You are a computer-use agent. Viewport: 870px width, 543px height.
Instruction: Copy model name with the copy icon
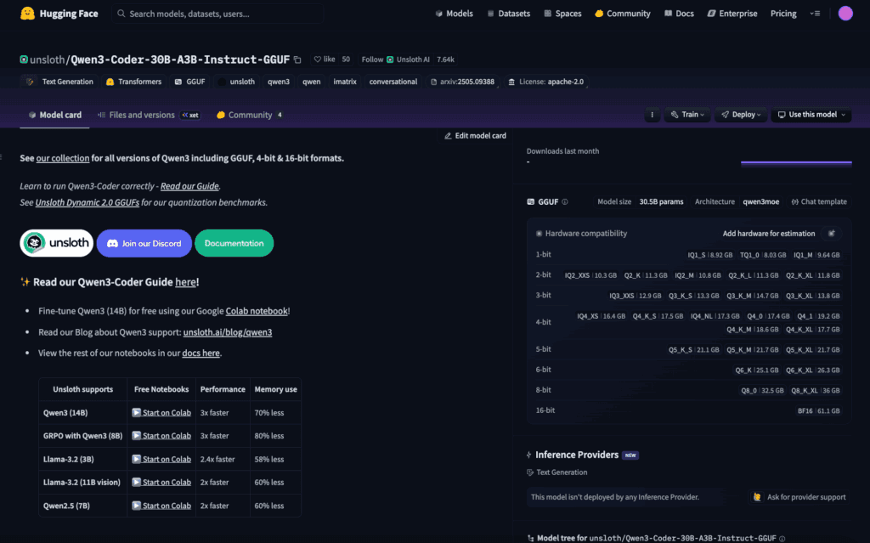coord(297,59)
